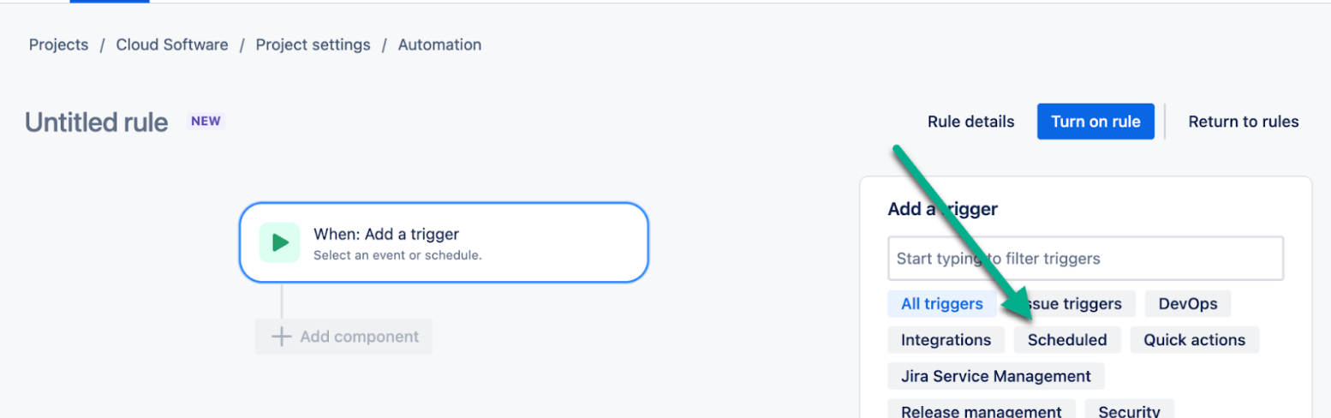Screen dimensions: 1331x418
Task: Click the green play trigger icon
Action: pyautogui.click(x=279, y=242)
